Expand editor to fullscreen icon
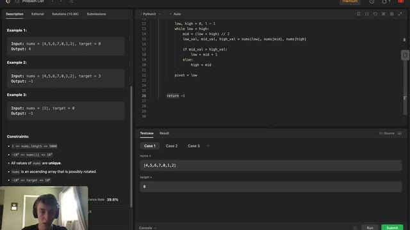410x230 pixels. tap(400, 14)
